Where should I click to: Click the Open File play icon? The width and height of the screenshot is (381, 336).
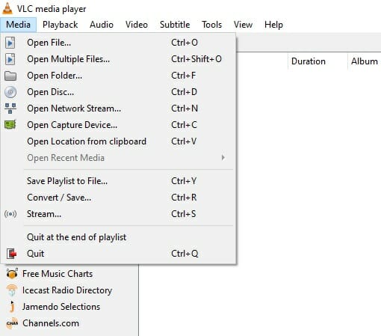click(x=10, y=43)
